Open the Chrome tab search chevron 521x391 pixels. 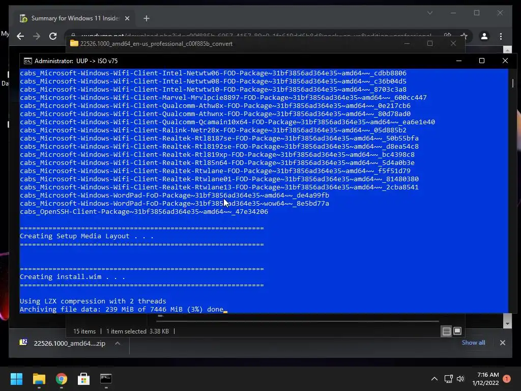click(429, 13)
